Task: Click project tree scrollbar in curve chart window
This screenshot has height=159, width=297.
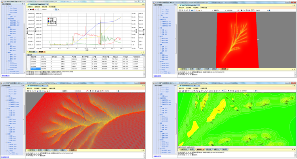Action: [24, 39]
